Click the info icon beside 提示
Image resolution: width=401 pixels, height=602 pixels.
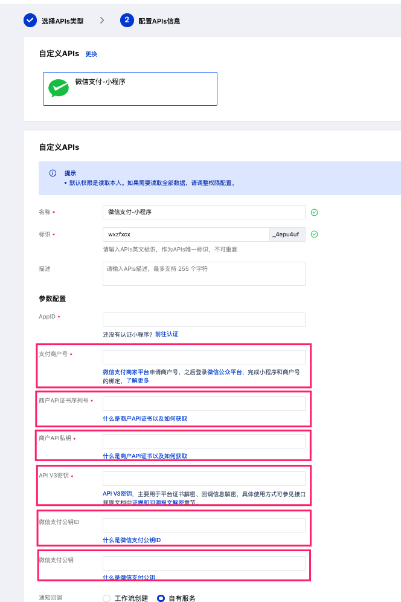(x=53, y=173)
